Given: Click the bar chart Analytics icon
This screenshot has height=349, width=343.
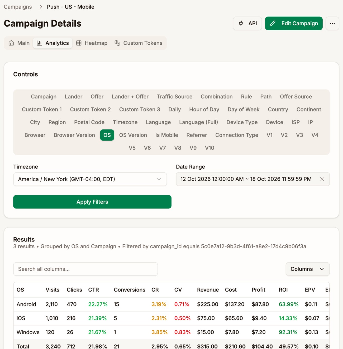Looking at the screenshot, I should pyautogui.click(x=39, y=43).
